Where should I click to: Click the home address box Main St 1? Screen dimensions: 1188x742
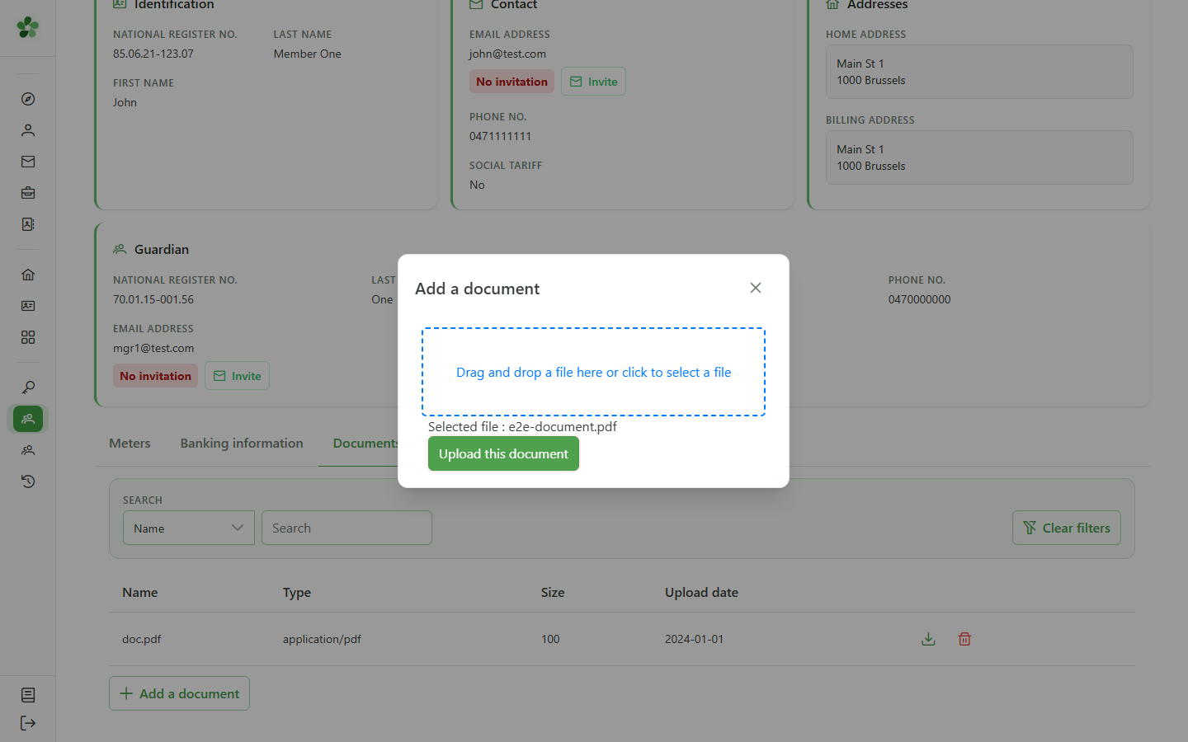(x=979, y=72)
